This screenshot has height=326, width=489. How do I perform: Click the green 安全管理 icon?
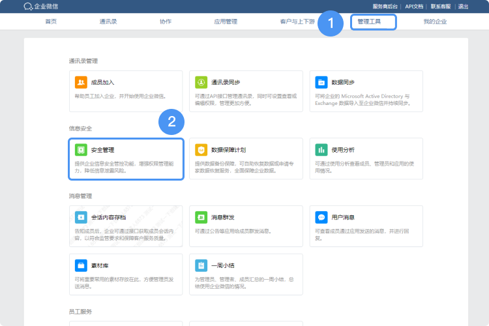pyautogui.click(x=81, y=149)
